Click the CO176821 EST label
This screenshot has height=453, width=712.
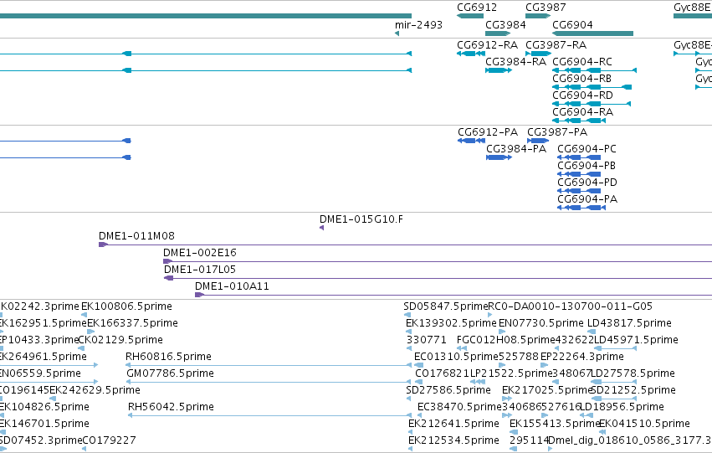coord(443,374)
